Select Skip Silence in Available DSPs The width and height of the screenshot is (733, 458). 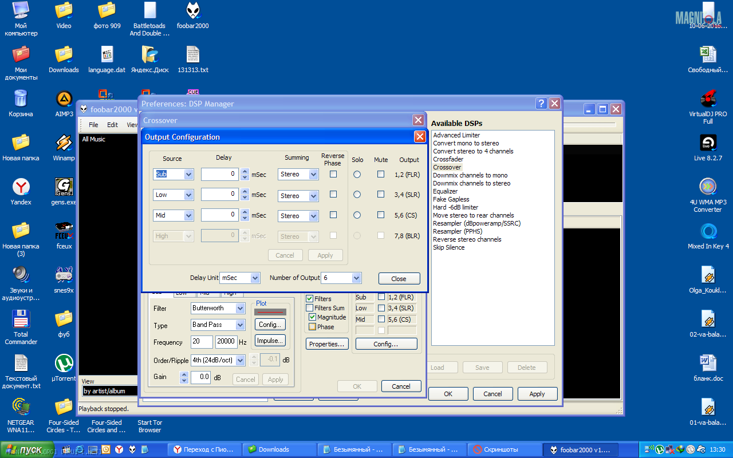449,247
